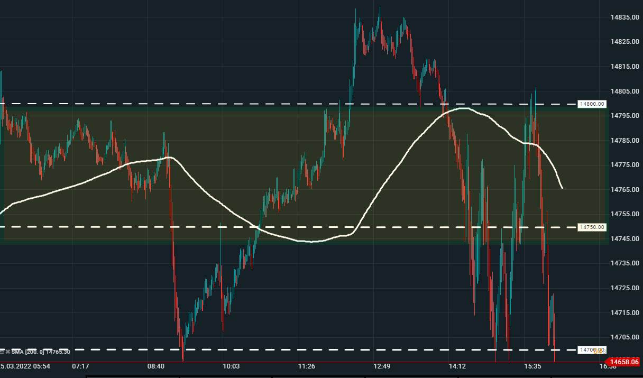Select the 14800.00 horizontal line label
643x378 pixels.
click(x=592, y=104)
